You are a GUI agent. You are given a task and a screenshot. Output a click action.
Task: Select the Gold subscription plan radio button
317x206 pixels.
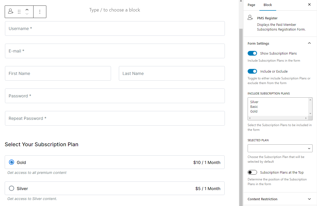click(12, 162)
